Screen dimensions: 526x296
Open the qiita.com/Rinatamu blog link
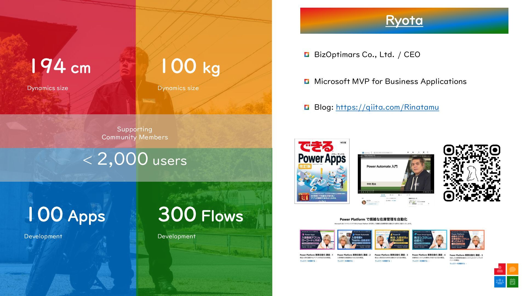point(387,107)
